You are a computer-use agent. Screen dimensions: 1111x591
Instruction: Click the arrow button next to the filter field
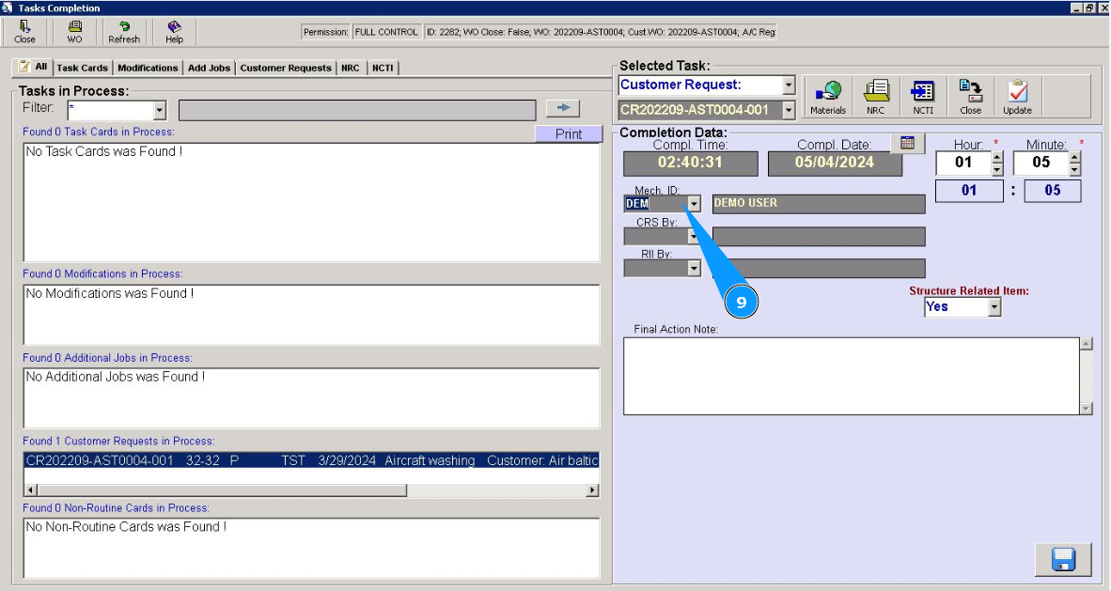[x=563, y=108]
